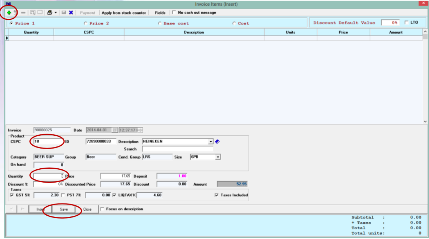Open the Fields menu
Screen dimensions: 429x239
(160, 13)
